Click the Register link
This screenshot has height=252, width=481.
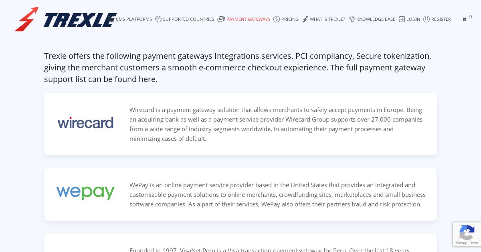point(441,19)
